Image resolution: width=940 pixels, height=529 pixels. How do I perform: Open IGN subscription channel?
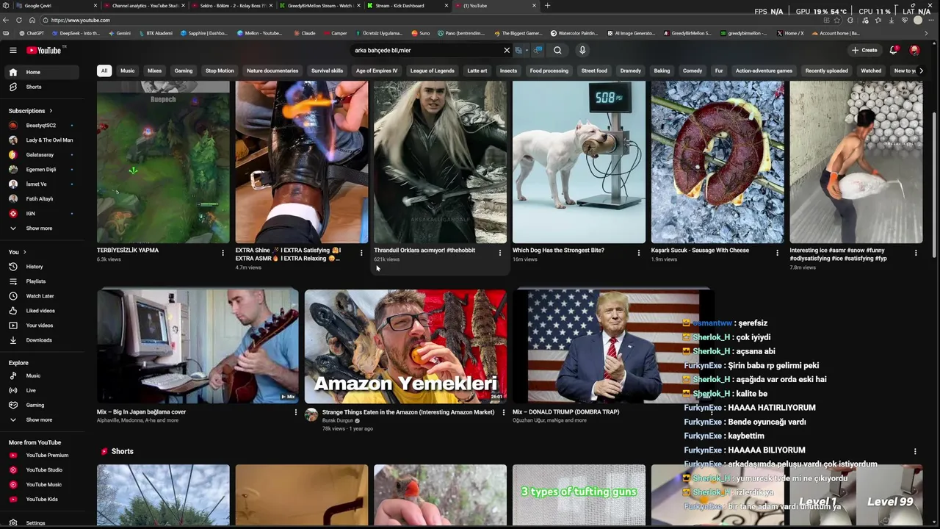43,214
